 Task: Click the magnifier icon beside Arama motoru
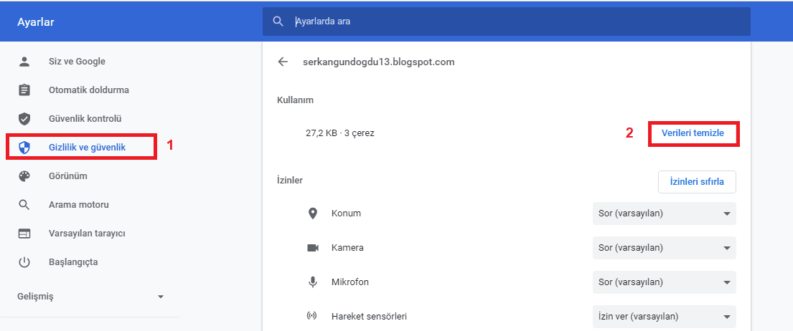[24, 205]
